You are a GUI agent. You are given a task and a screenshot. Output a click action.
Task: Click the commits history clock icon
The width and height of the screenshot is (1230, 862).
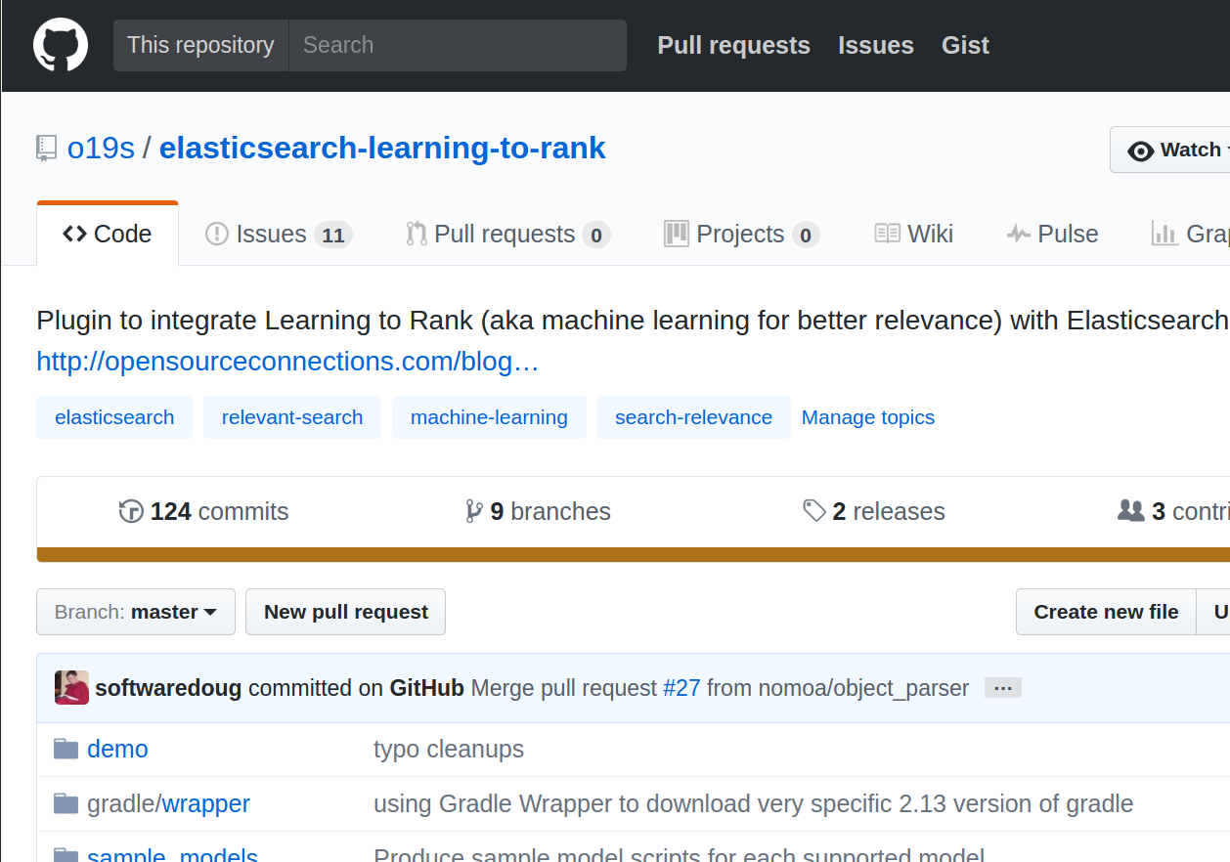131,511
